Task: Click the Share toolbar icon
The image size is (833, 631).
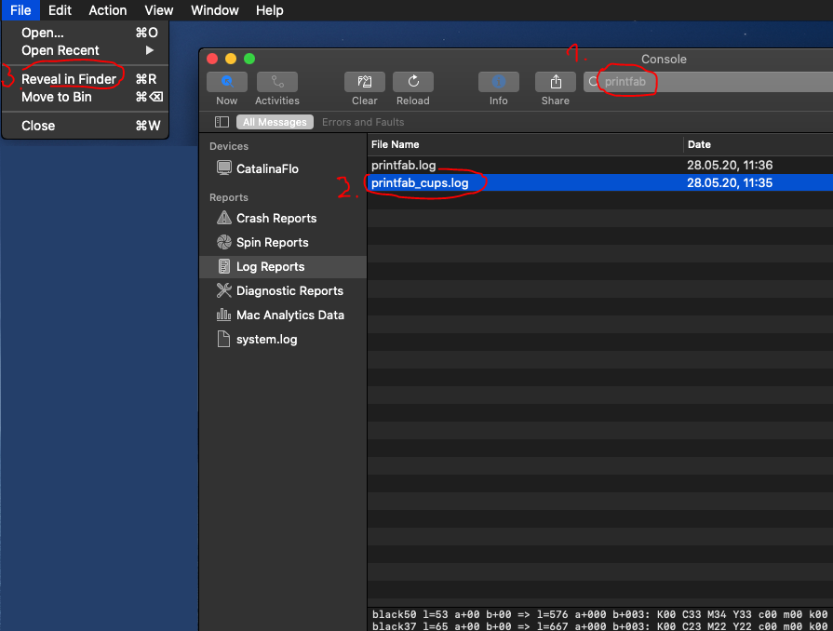Action: tap(555, 82)
